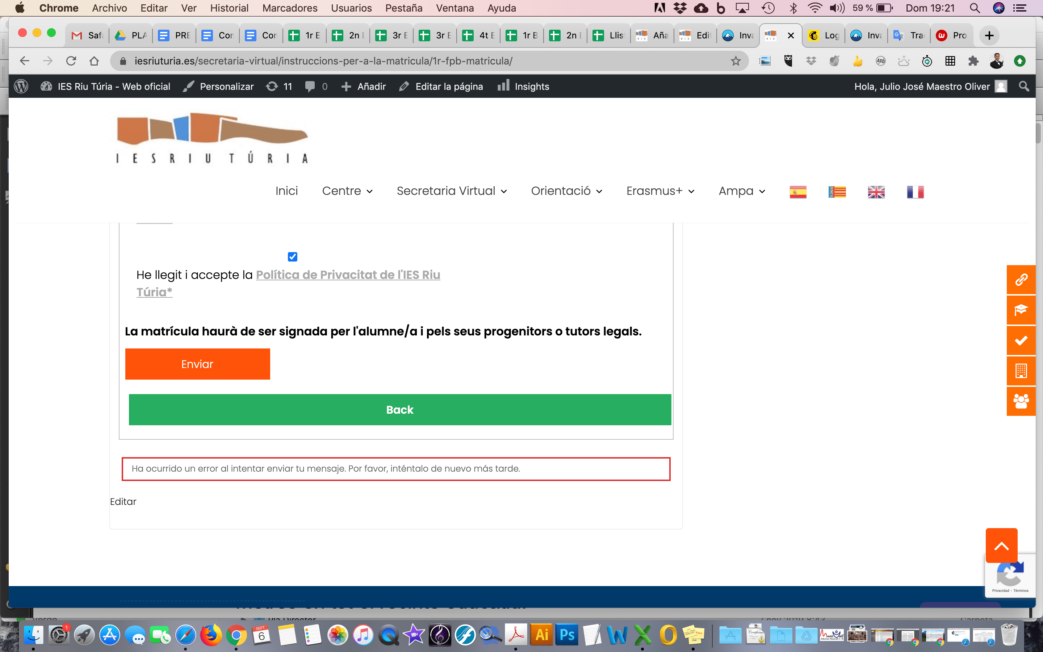Screen dimensions: 1043x652
Task: Click the orange link icon in side panel
Action: pos(1021,280)
